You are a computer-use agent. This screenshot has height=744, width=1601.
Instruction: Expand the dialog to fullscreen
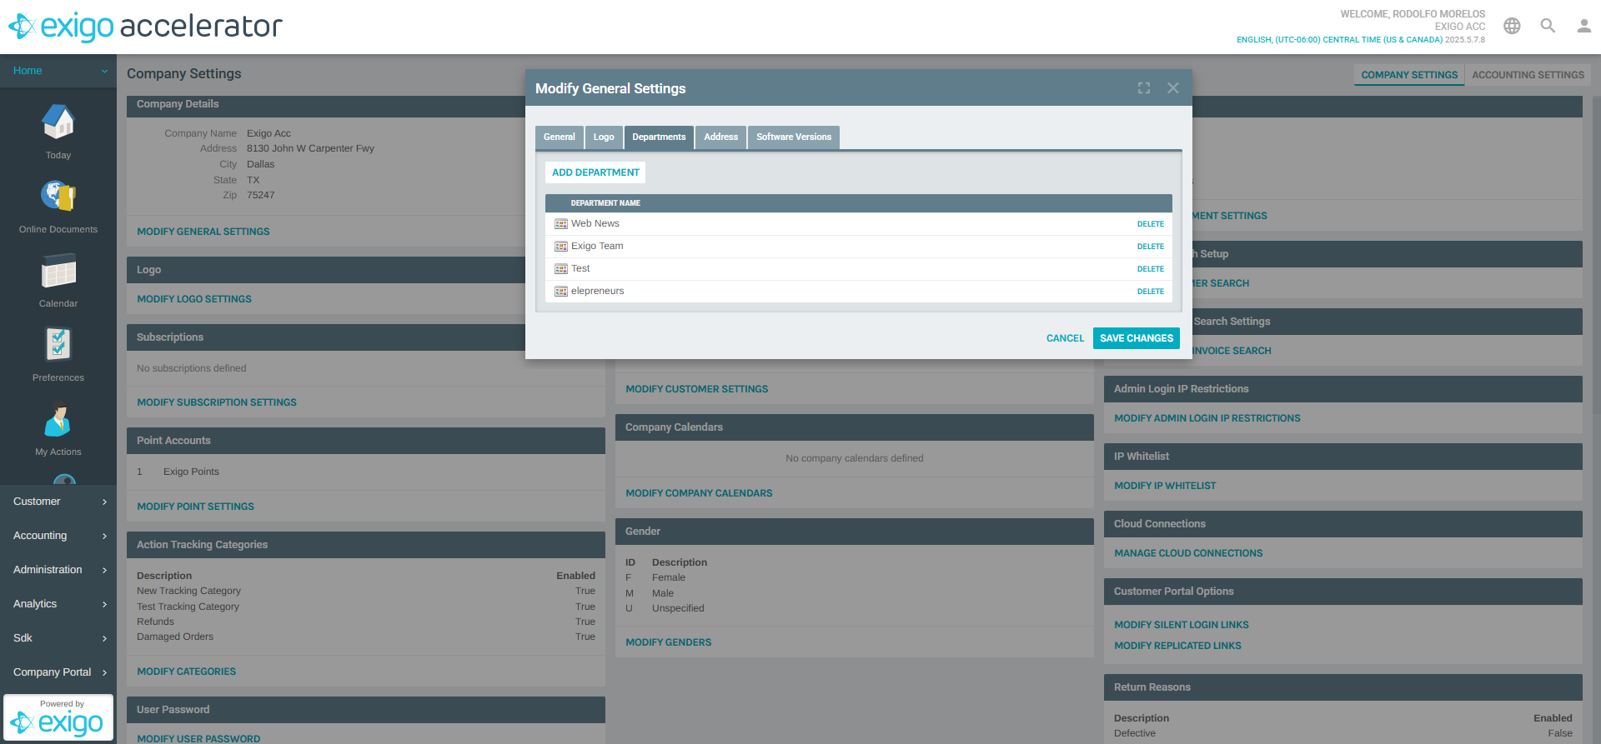[x=1144, y=88]
